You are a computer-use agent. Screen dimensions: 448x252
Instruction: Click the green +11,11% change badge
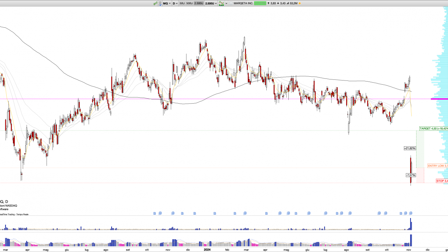coord(260,3)
